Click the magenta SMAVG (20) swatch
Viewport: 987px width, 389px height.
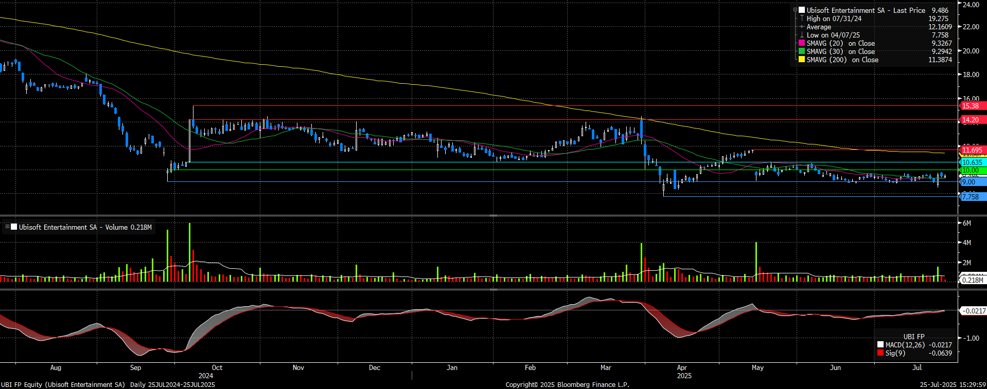[802, 43]
